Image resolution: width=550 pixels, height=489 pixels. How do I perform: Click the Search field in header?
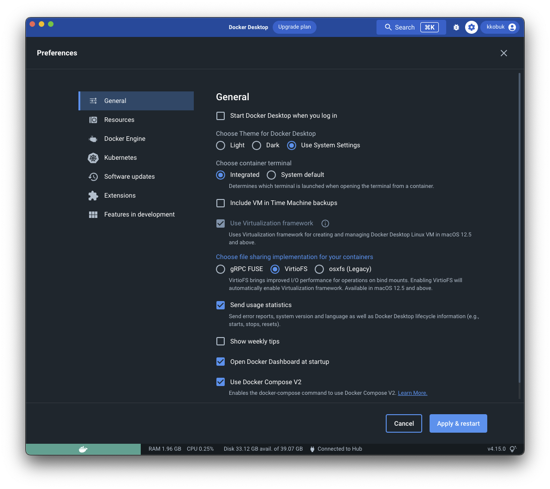(411, 27)
